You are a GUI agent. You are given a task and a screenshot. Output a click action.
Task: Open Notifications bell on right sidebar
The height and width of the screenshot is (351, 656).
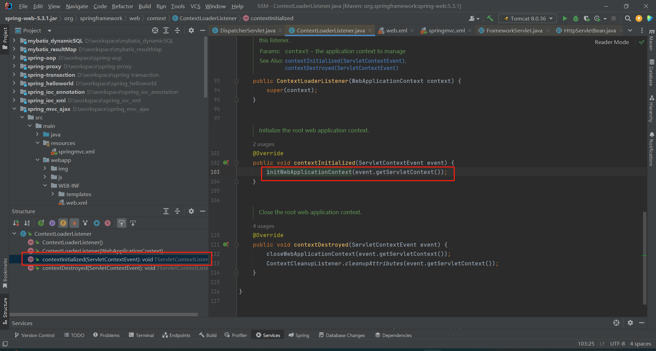(x=652, y=149)
